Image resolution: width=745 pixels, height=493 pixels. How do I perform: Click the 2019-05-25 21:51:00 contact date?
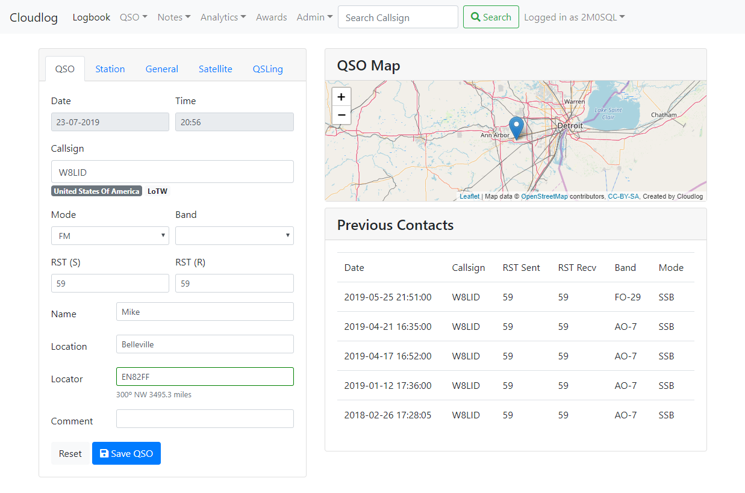pos(388,297)
